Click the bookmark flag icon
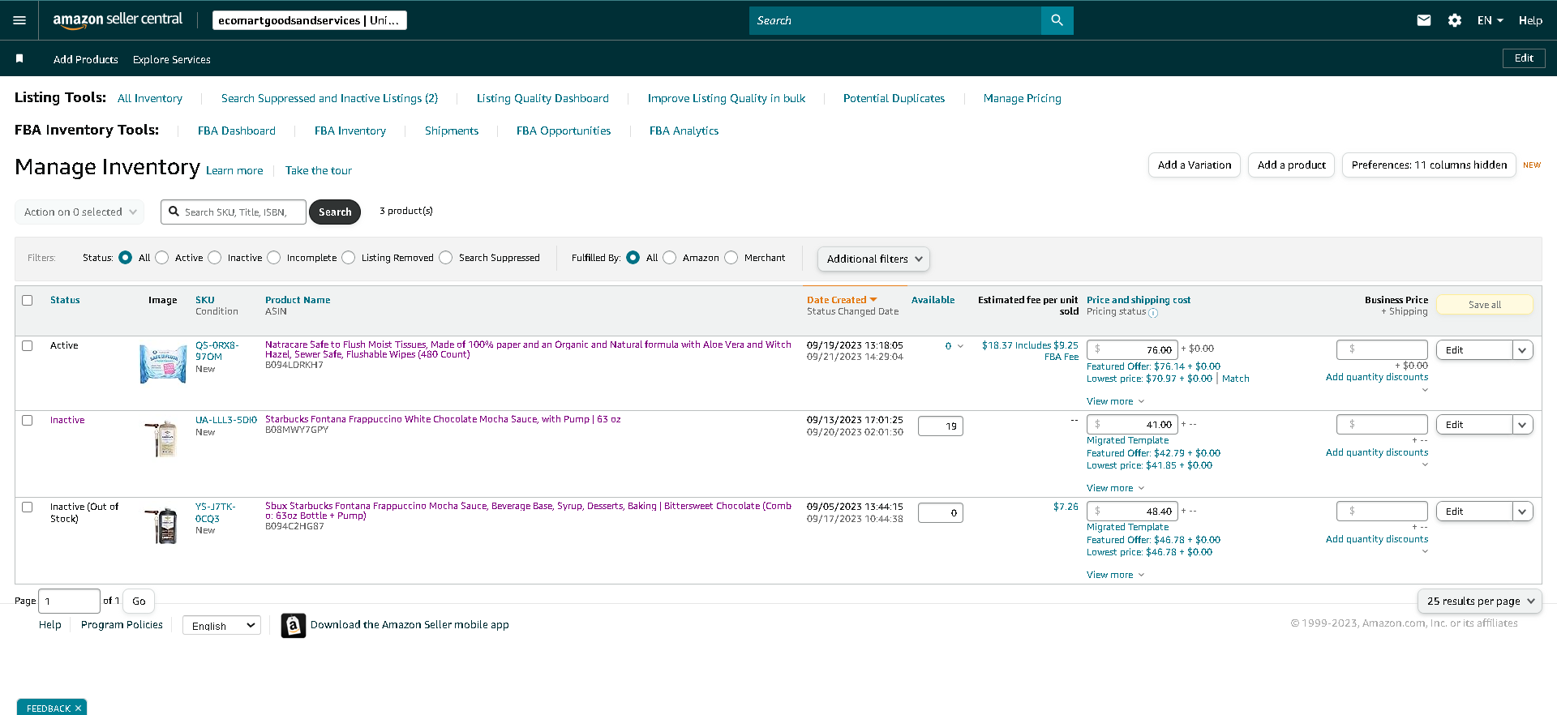Screen dimensions: 1557x715 (x=19, y=58)
